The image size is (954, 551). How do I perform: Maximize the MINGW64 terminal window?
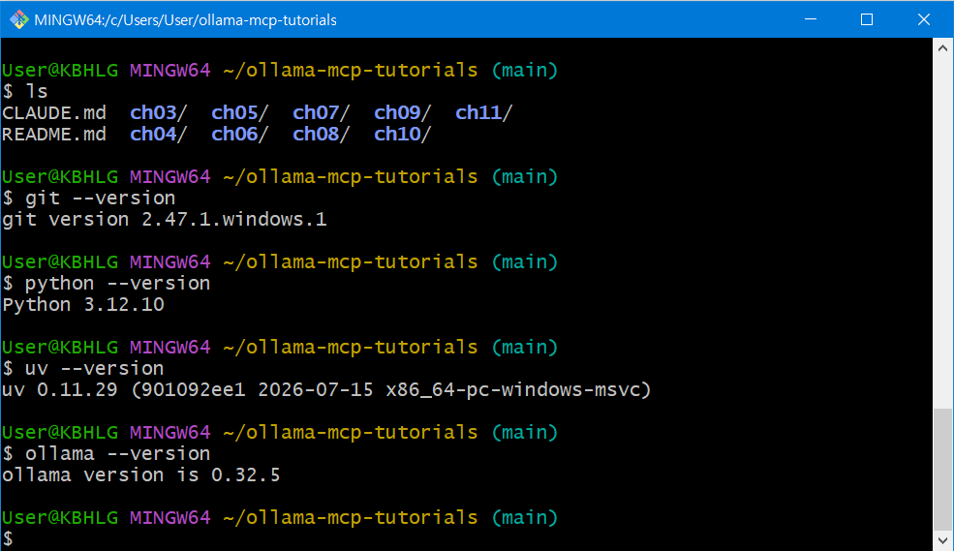tap(867, 19)
